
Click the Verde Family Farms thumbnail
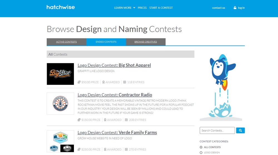pos(60,141)
